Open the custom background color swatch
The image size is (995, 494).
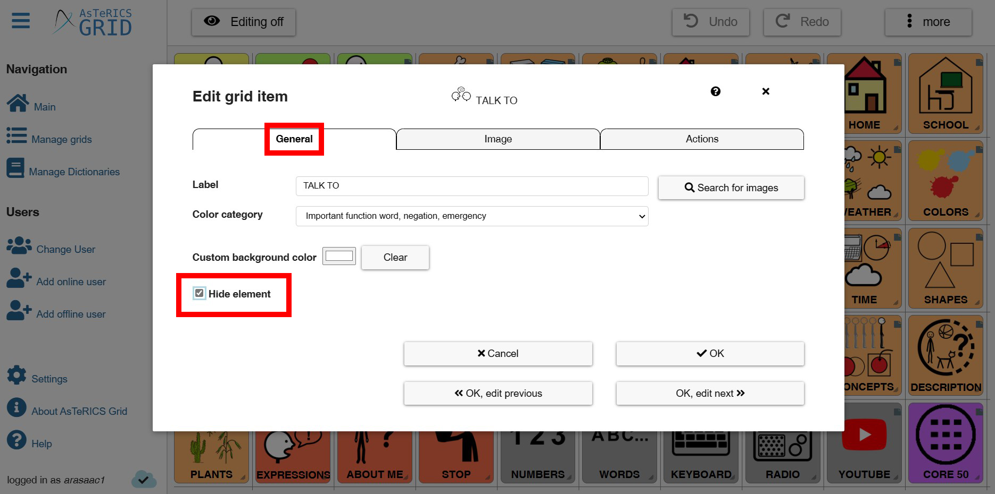point(339,256)
